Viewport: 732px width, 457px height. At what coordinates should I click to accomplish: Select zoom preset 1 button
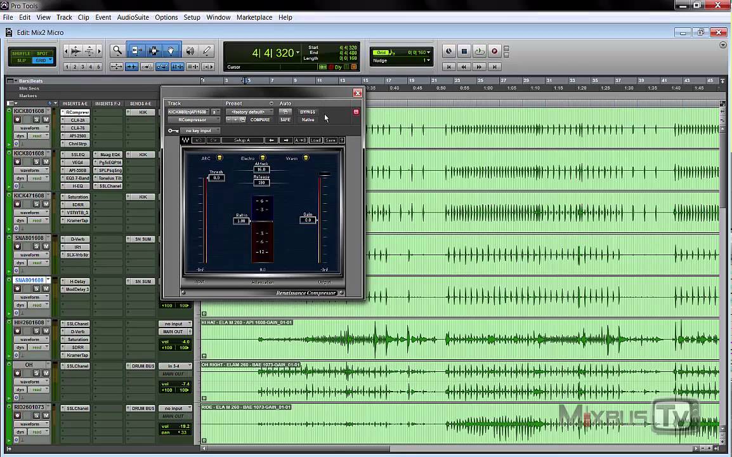(x=67, y=67)
